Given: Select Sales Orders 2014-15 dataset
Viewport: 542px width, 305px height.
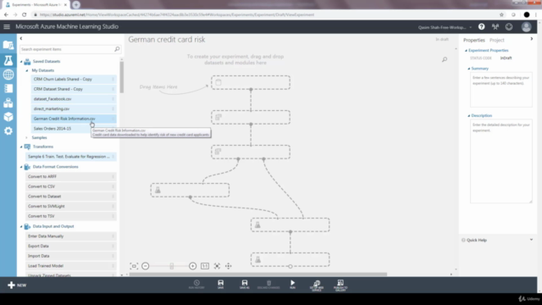Looking at the screenshot, I should [74, 129].
